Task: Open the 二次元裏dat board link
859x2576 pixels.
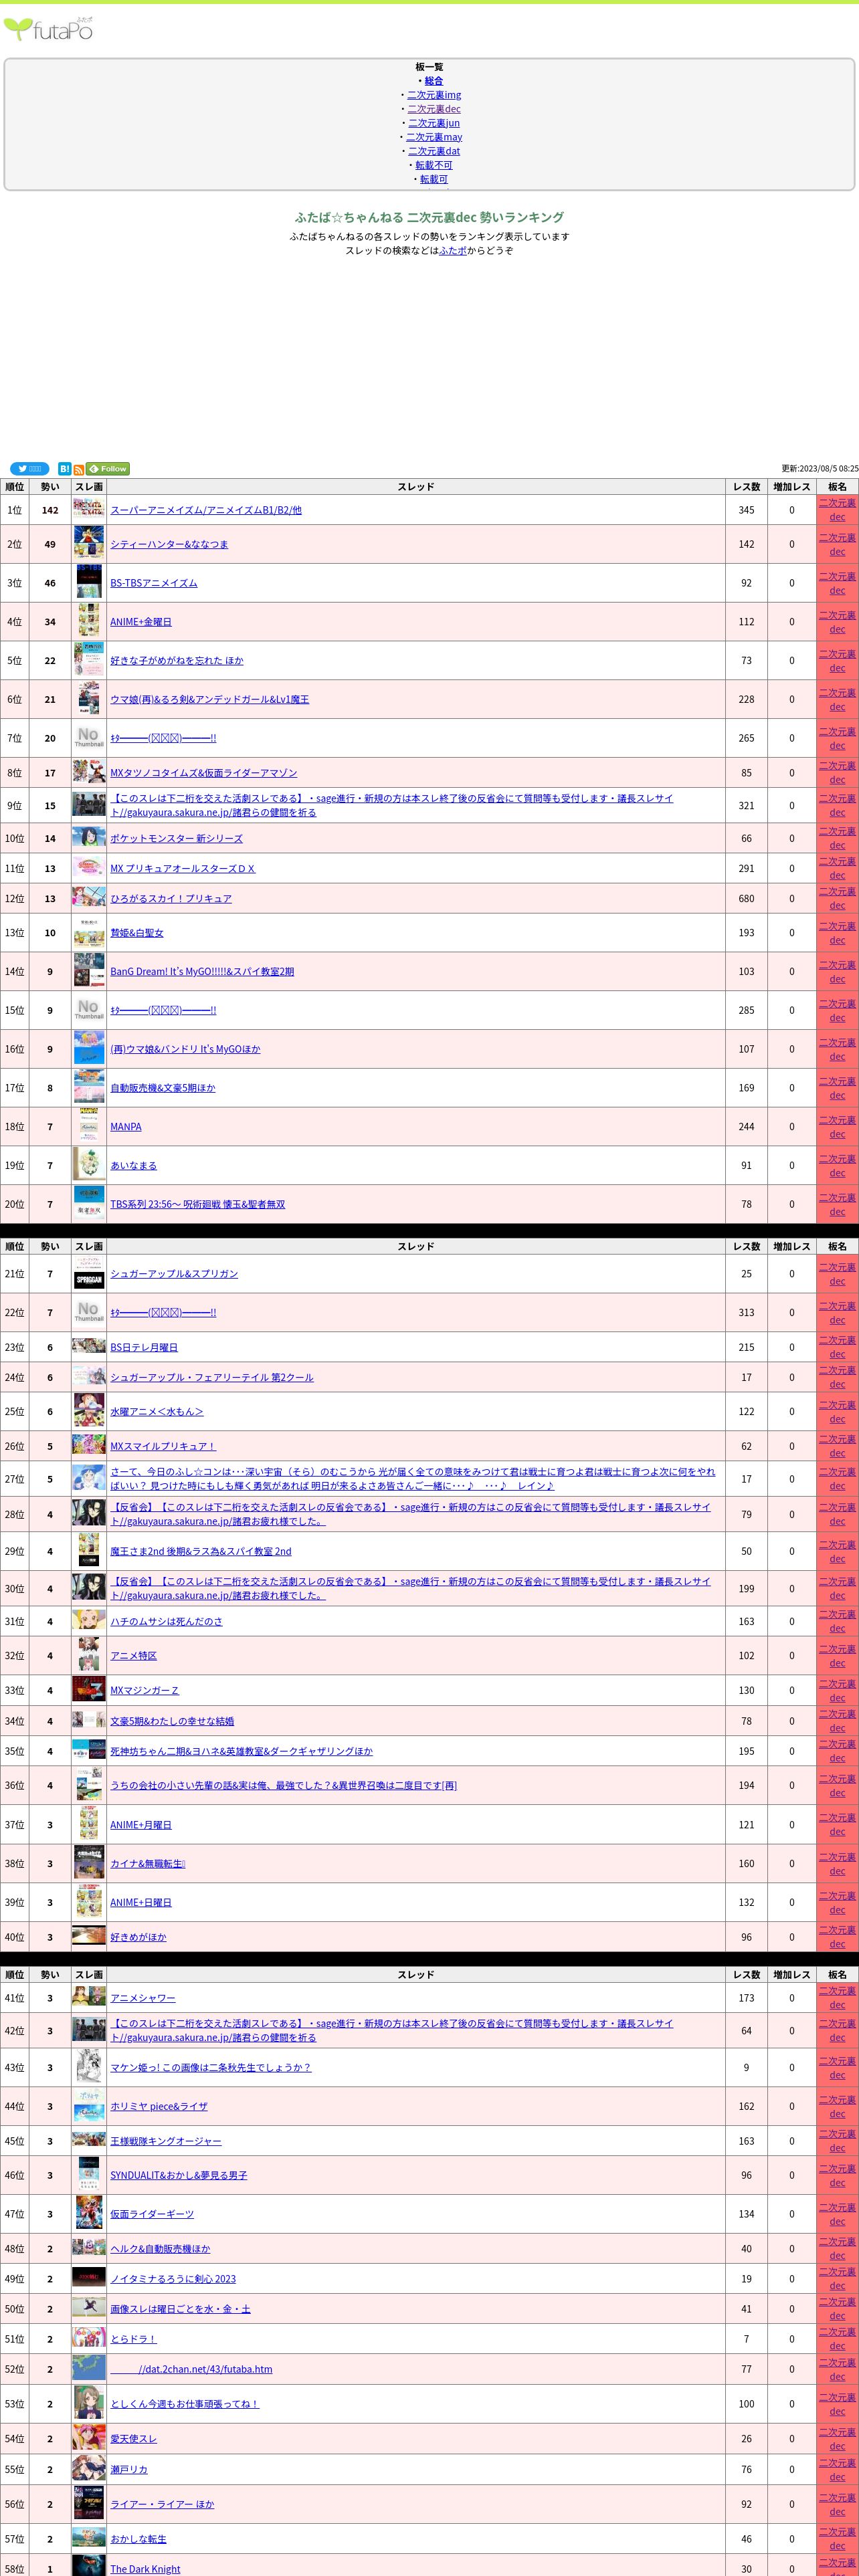Action: [x=434, y=151]
